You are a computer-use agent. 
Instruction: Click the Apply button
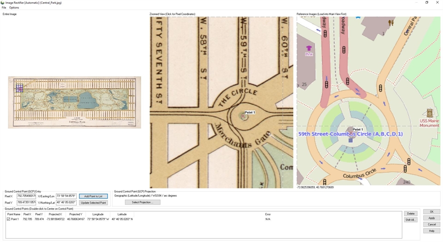coord(431,218)
